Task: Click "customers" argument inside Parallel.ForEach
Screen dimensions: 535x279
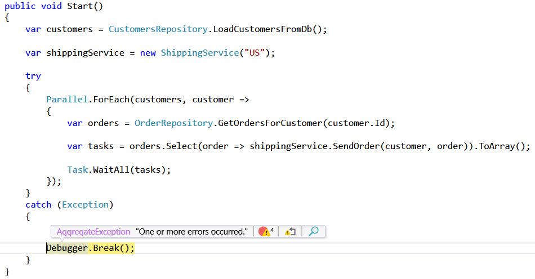Action: coord(158,100)
